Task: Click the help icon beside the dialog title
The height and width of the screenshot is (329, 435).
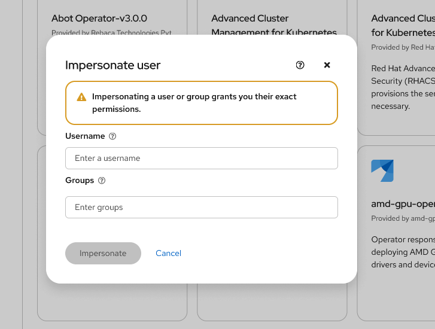Action: [x=300, y=65]
